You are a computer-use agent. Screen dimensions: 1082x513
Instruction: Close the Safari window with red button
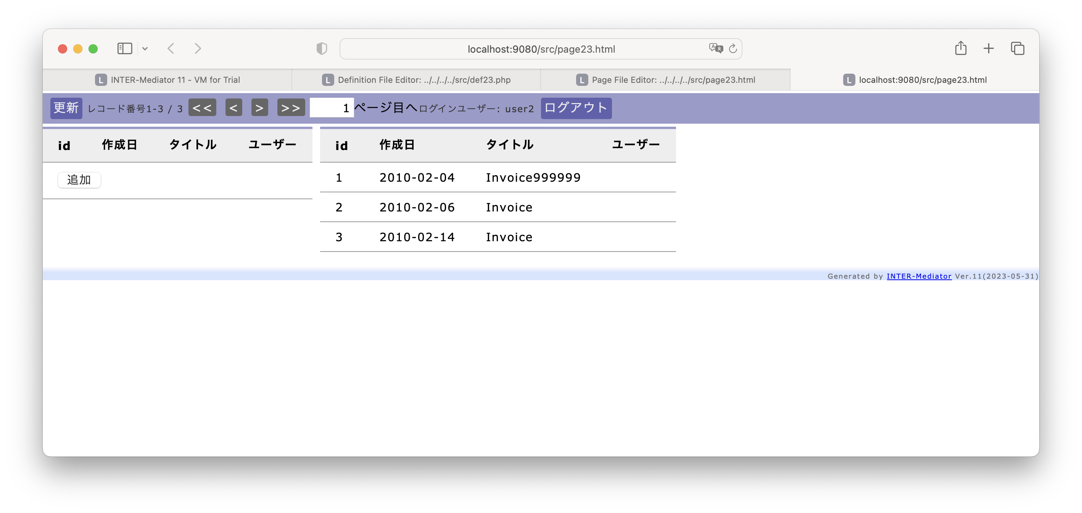tap(63, 49)
